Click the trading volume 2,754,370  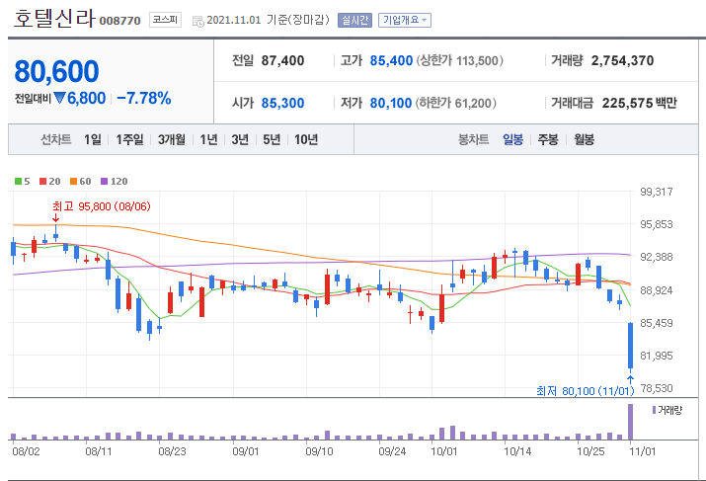622,60
